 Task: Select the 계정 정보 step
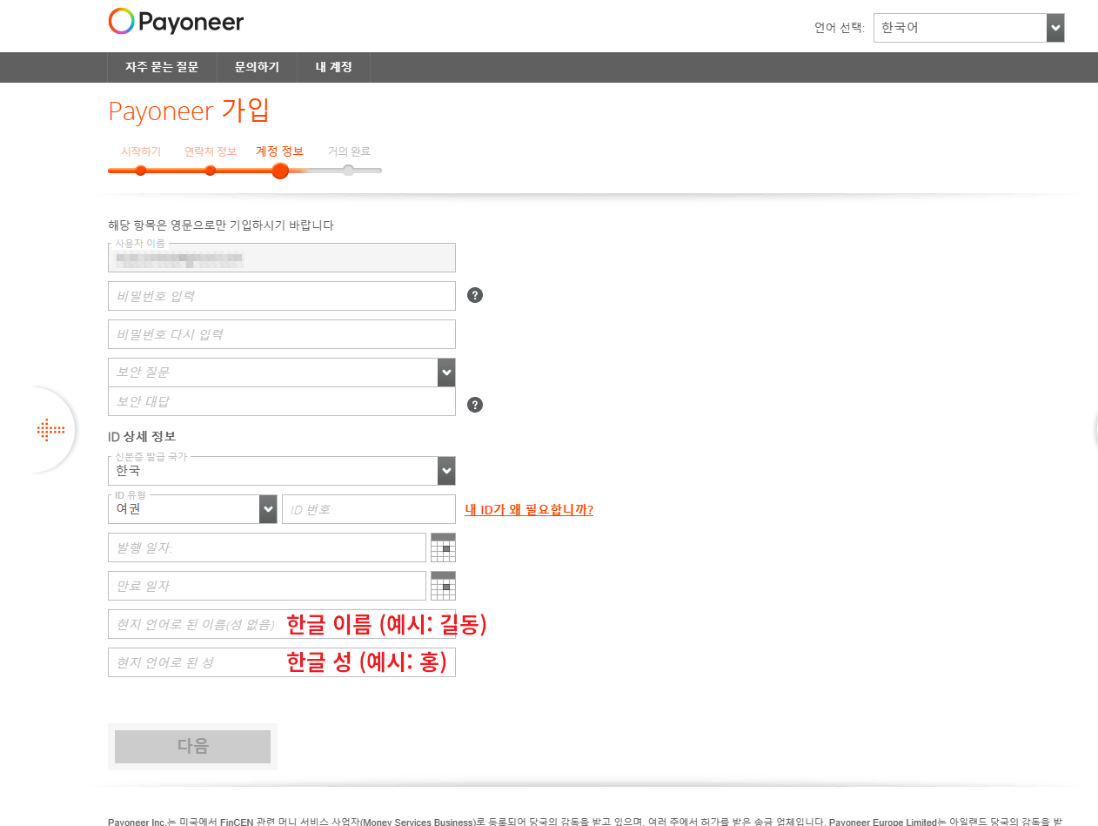280,151
